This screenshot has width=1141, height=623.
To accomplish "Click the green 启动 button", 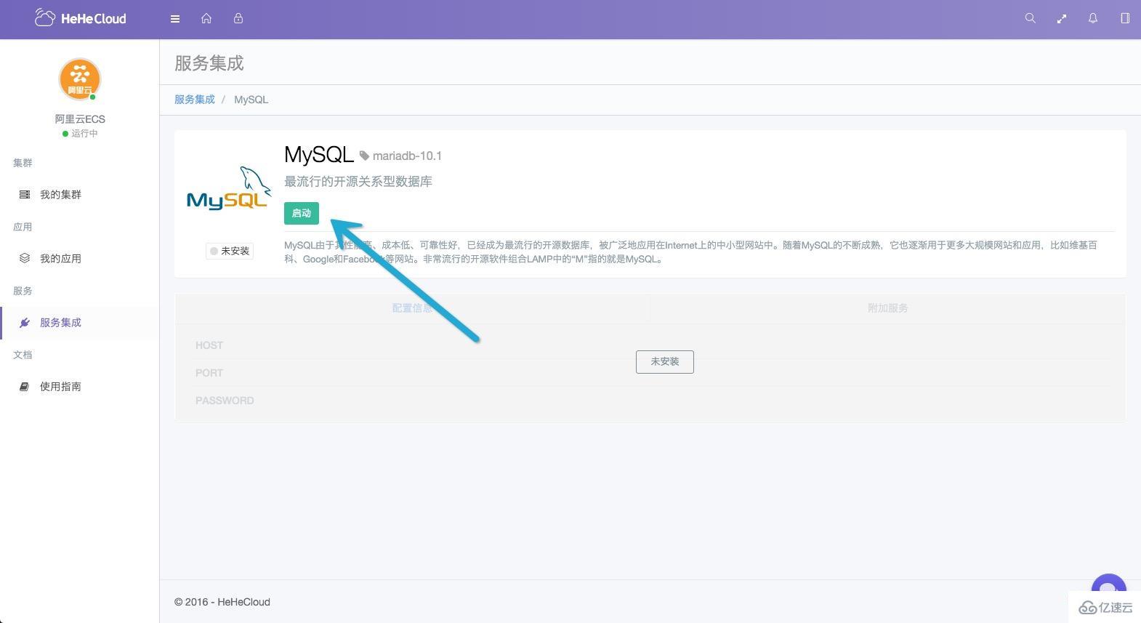I will point(302,213).
